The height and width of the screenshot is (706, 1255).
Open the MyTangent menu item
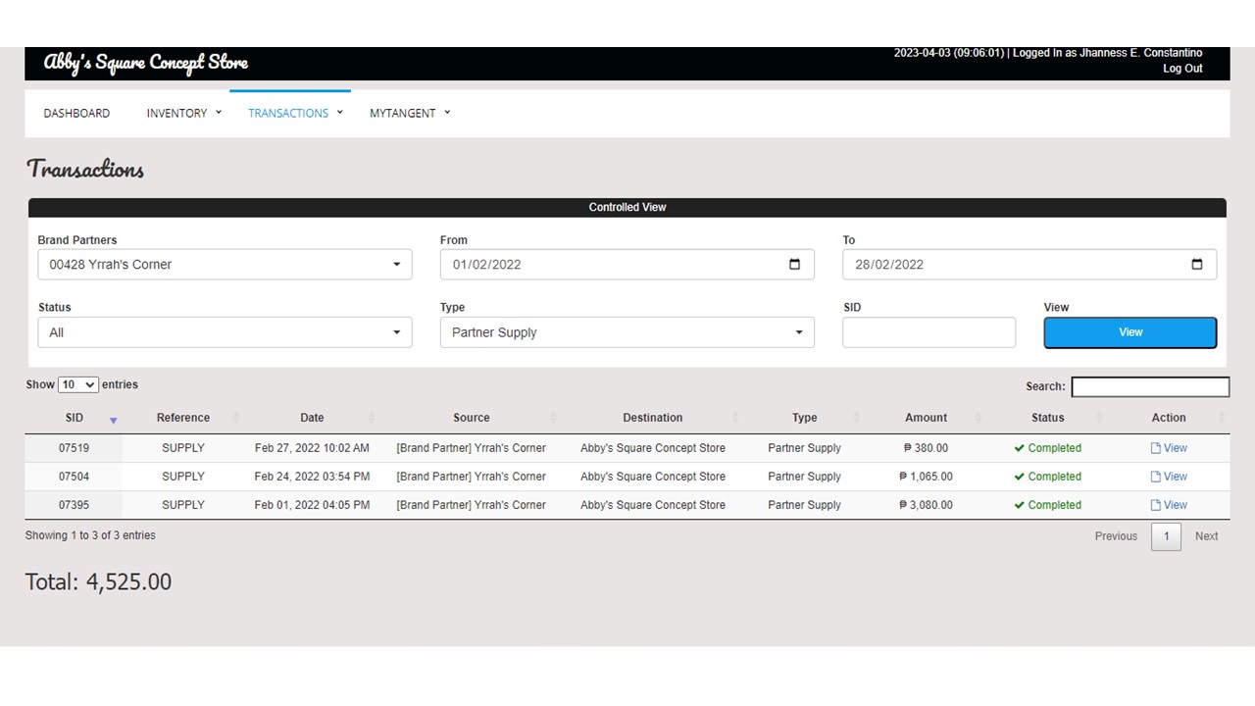402,114
